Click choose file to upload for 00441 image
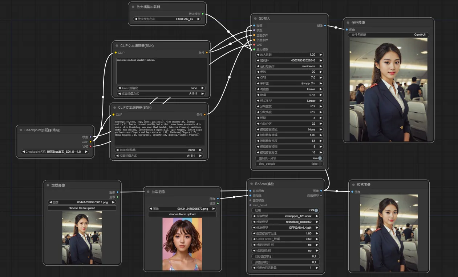Viewport: 458px width, 277px height. coord(82,208)
